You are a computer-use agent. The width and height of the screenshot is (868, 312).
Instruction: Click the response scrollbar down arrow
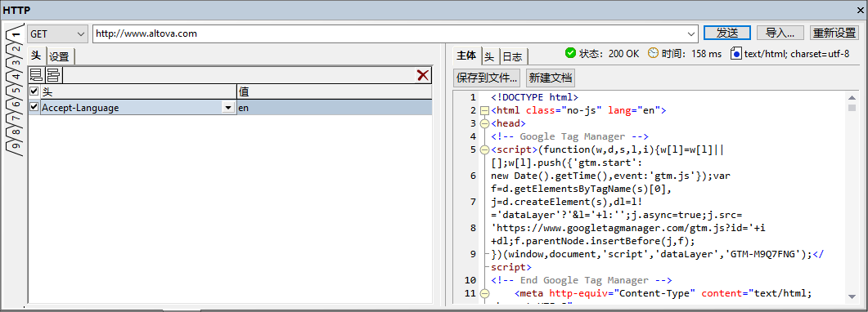click(852, 297)
